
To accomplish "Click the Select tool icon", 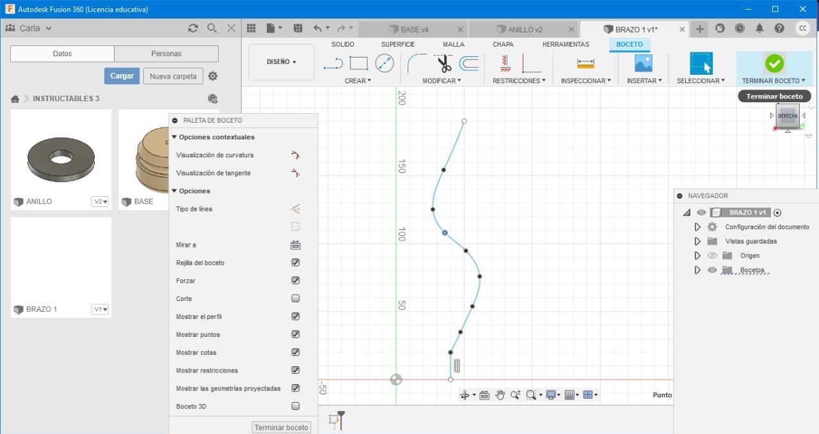I will pos(701,63).
